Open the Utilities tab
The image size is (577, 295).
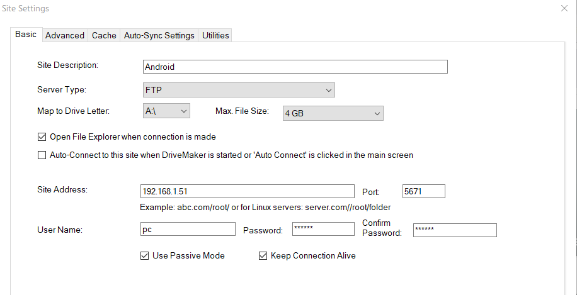pyautogui.click(x=215, y=35)
